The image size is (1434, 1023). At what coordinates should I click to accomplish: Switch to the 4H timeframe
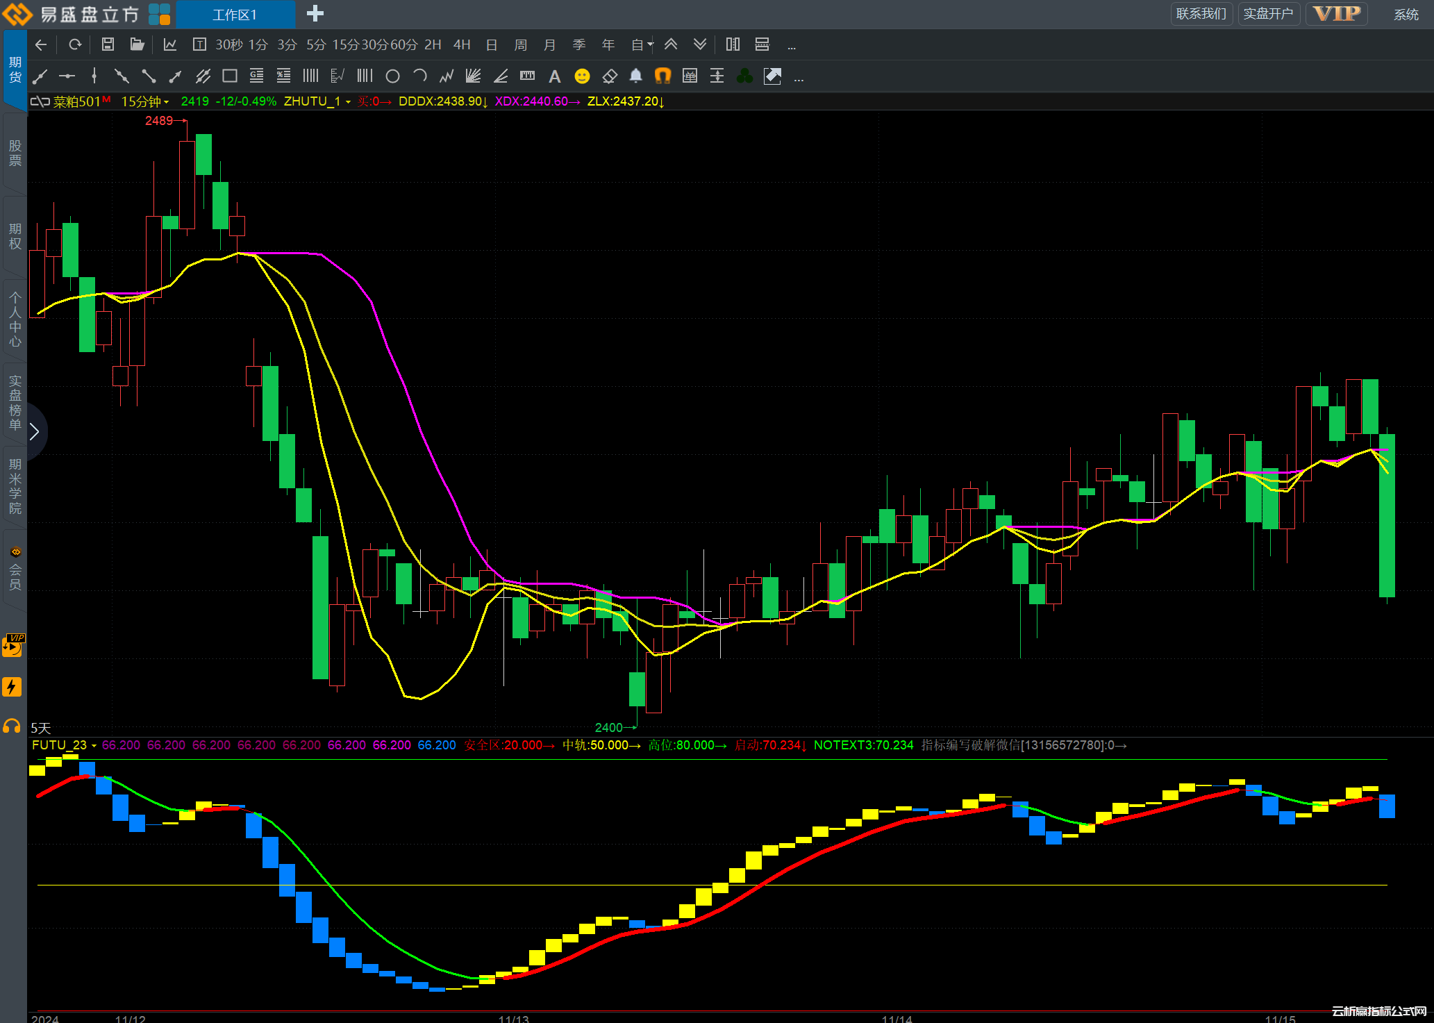(462, 45)
